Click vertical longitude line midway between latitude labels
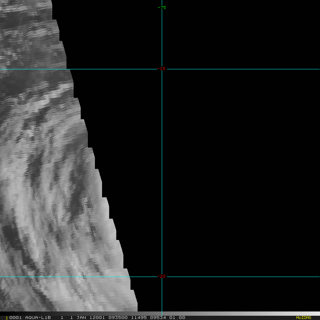320x320 pixels. click(162, 173)
